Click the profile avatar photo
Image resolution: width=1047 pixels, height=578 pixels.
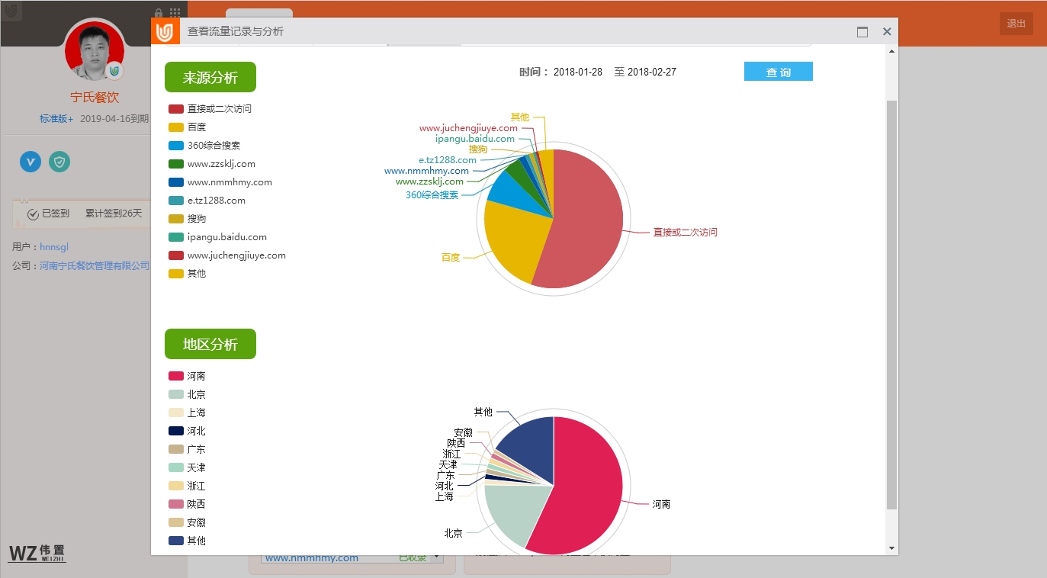[x=94, y=50]
